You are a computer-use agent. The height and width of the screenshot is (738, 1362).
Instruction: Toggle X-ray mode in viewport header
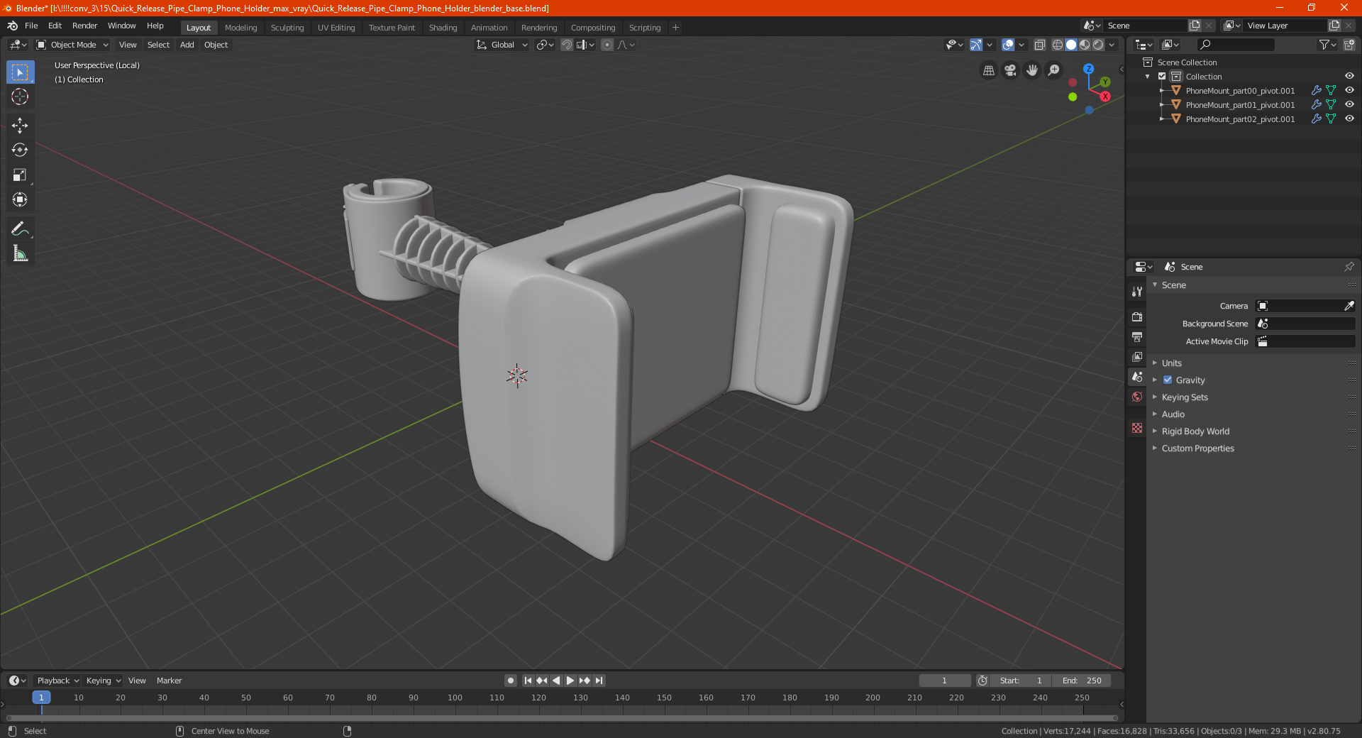(1039, 45)
